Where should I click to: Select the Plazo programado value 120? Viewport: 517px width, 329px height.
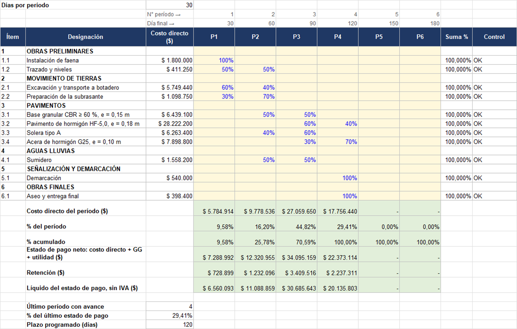pos(170,324)
